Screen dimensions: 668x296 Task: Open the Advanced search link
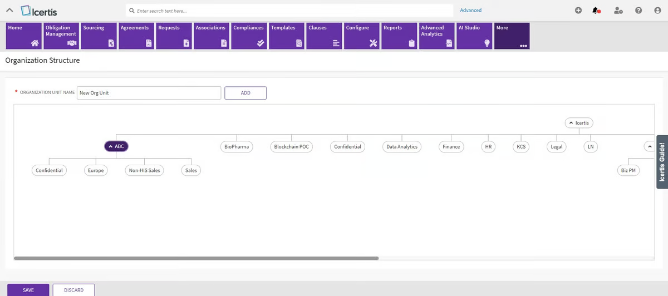pyautogui.click(x=470, y=10)
